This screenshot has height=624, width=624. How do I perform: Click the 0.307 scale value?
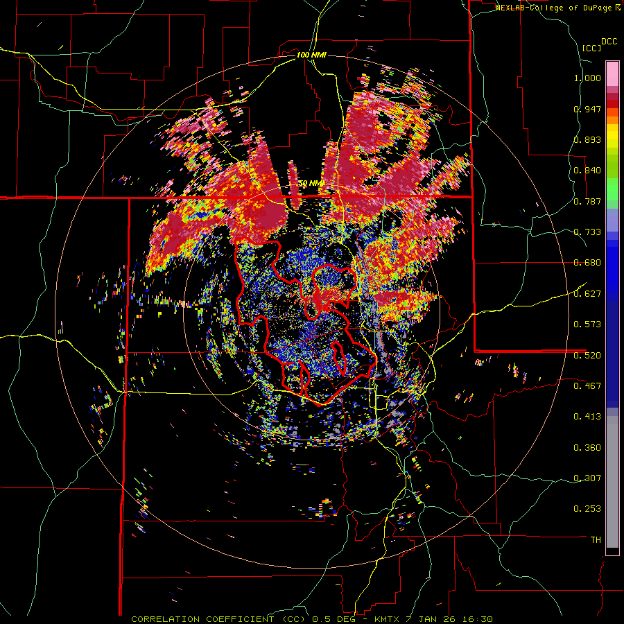tap(587, 478)
